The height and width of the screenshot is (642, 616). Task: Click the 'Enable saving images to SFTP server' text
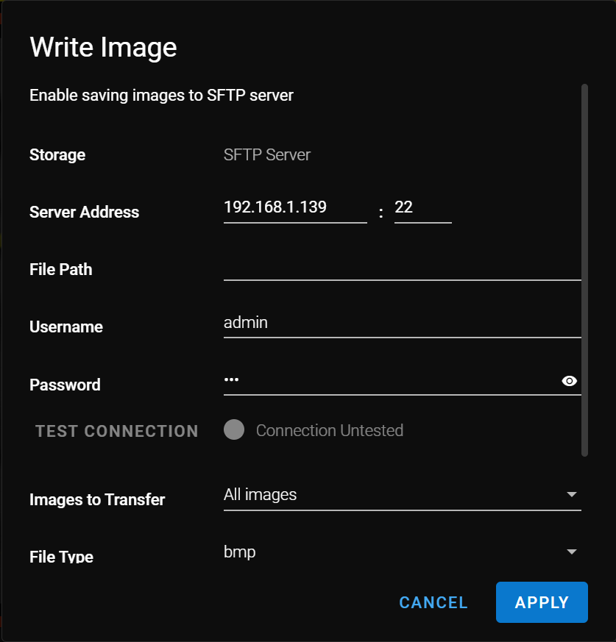click(x=161, y=96)
